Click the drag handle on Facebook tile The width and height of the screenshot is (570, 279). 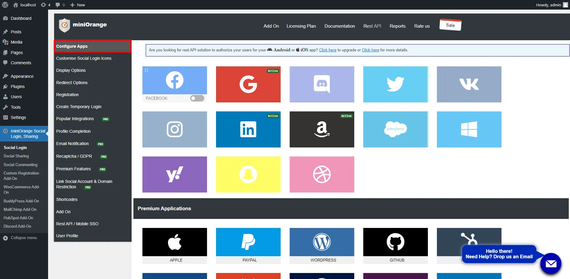click(x=146, y=70)
